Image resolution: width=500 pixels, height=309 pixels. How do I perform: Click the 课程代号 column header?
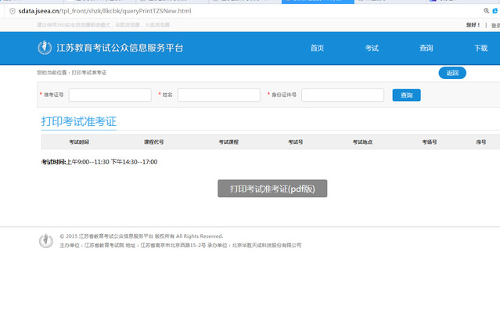click(153, 142)
